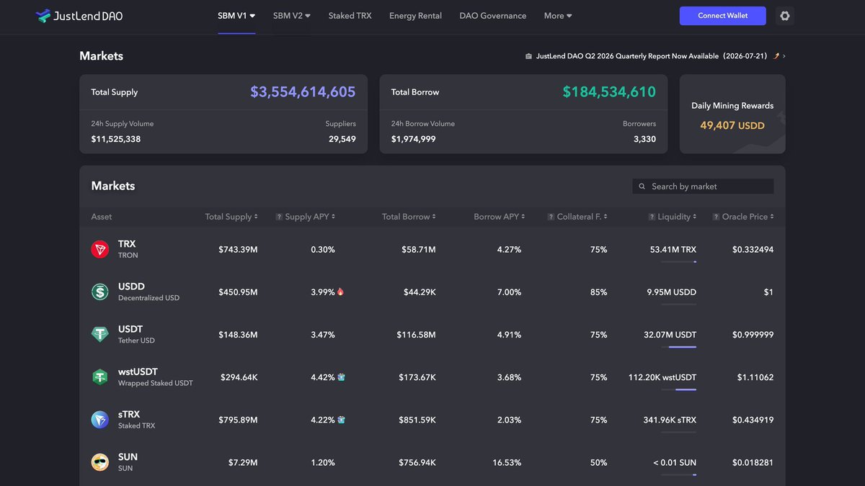Viewport: 865px width, 486px height.
Task: Click the TRX liquidity bar
Action: coord(678,262)
